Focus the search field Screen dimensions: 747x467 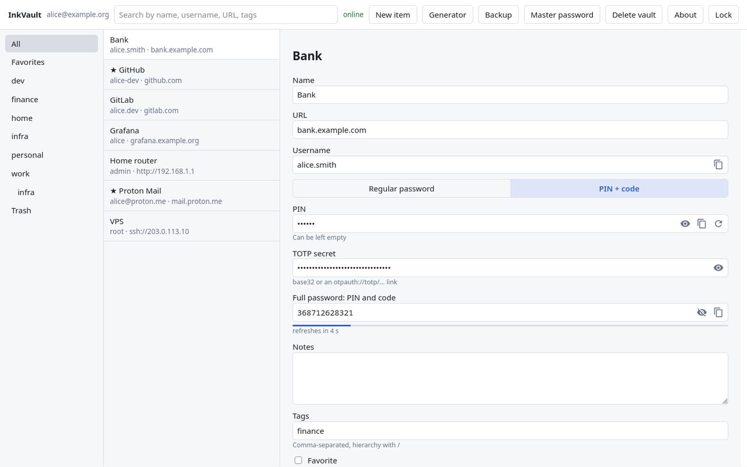pos(226,15)
